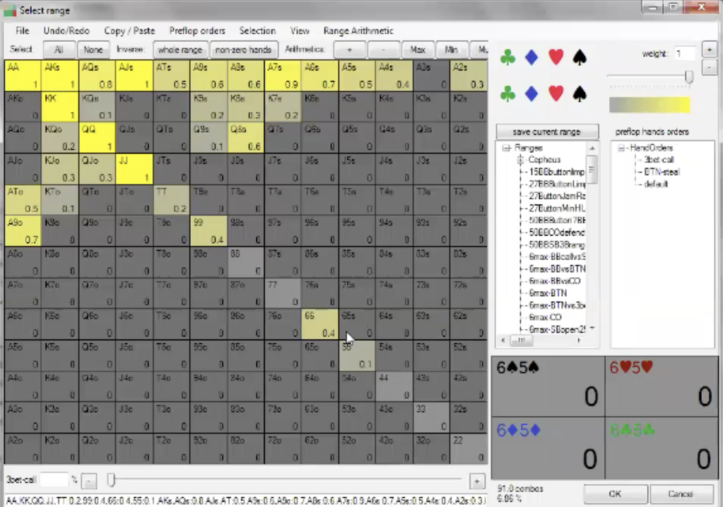Click the Max arithmetic button
The width and height of the screenshot is (723, 507).
point(418,49)
